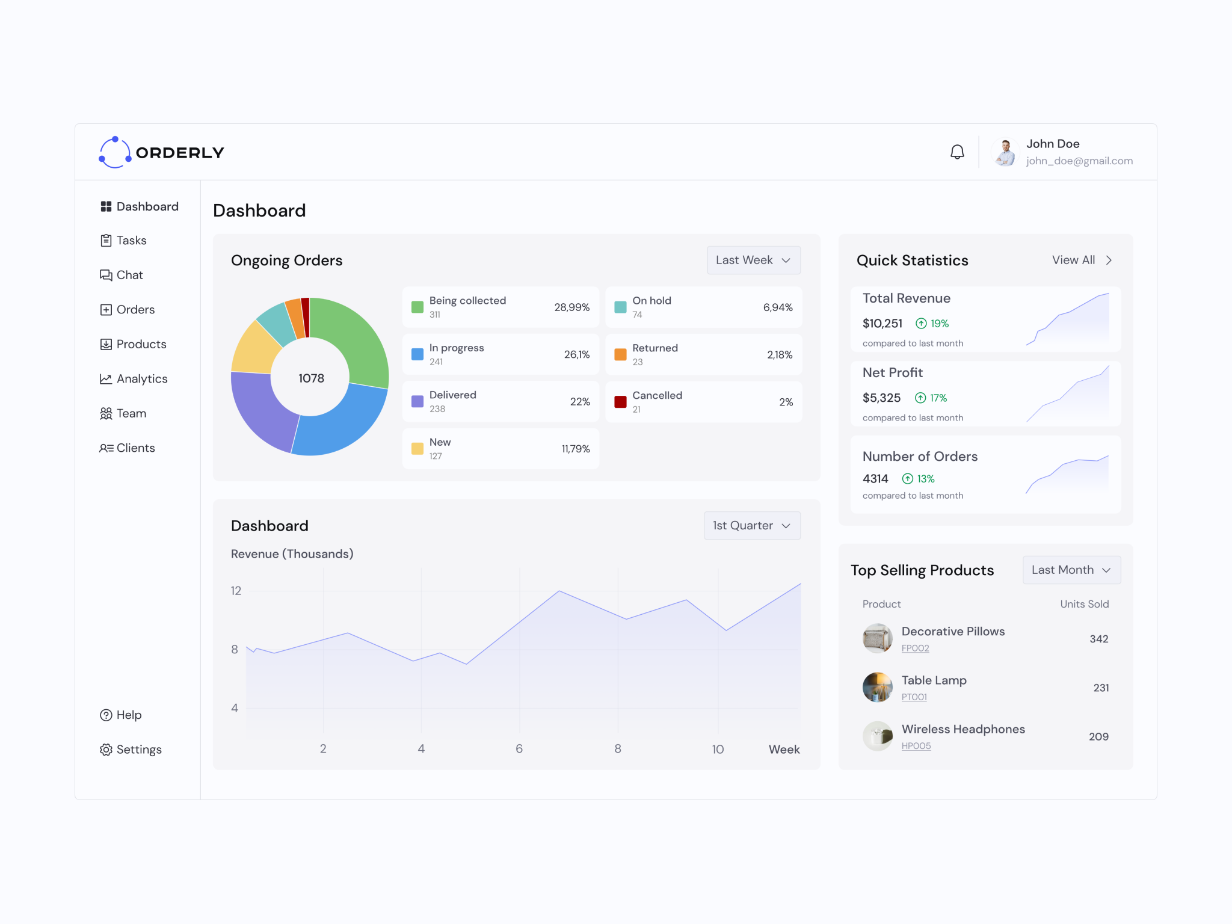
Task: Click the Number of Orders sparkline chart
Action: click(x=1067, y=475)
